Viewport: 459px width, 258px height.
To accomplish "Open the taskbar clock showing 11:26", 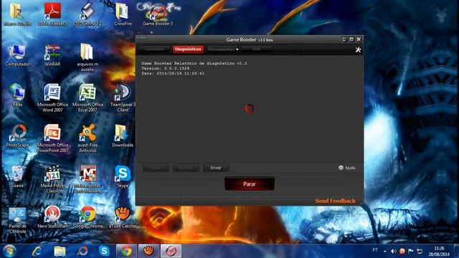I will pos(439,251).
